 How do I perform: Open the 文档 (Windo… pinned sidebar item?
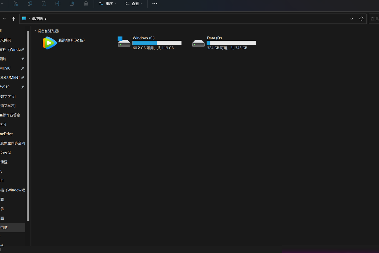pyautogui.click(x=12, y=49)
